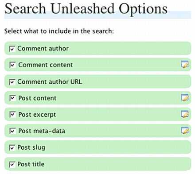Viewport: 195px width, 174px height.
Task: Toggle the Post content checkbox
Action: pos(12,98)
